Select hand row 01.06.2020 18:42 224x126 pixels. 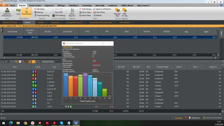(x=111, y=106)
